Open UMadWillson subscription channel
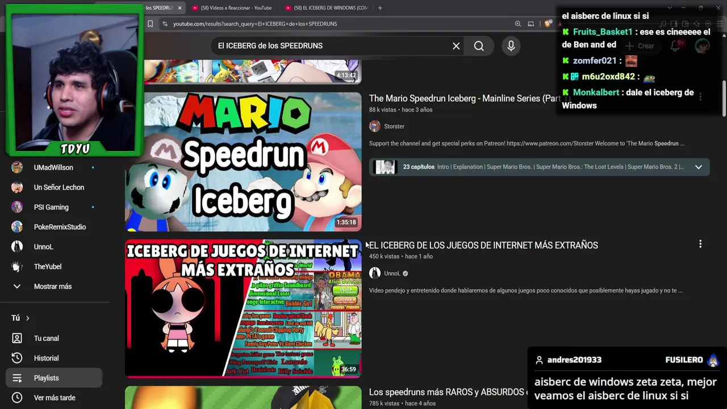The image size is (727, 409). point(53,168)
